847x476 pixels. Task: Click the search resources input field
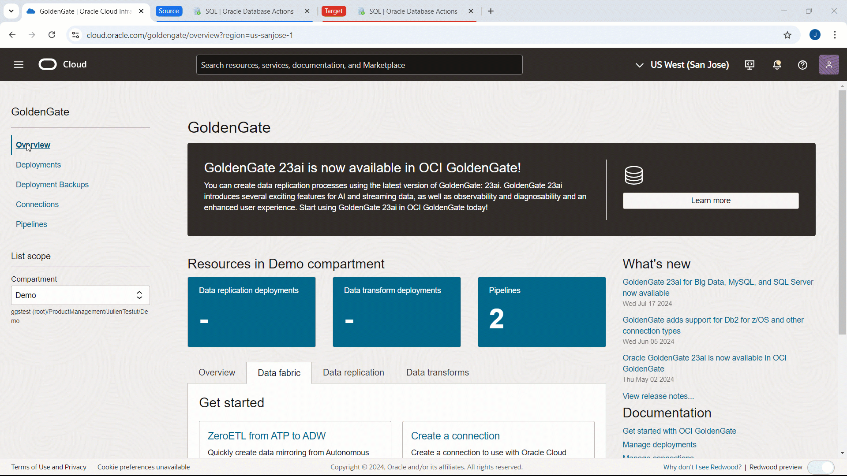click(x=359, y=64)
